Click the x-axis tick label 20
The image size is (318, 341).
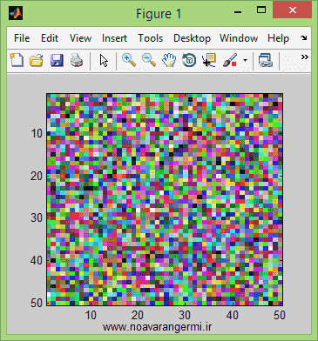pos(138,315)
